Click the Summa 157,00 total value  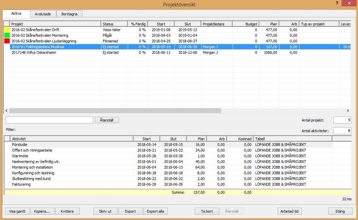pos(199,192)
